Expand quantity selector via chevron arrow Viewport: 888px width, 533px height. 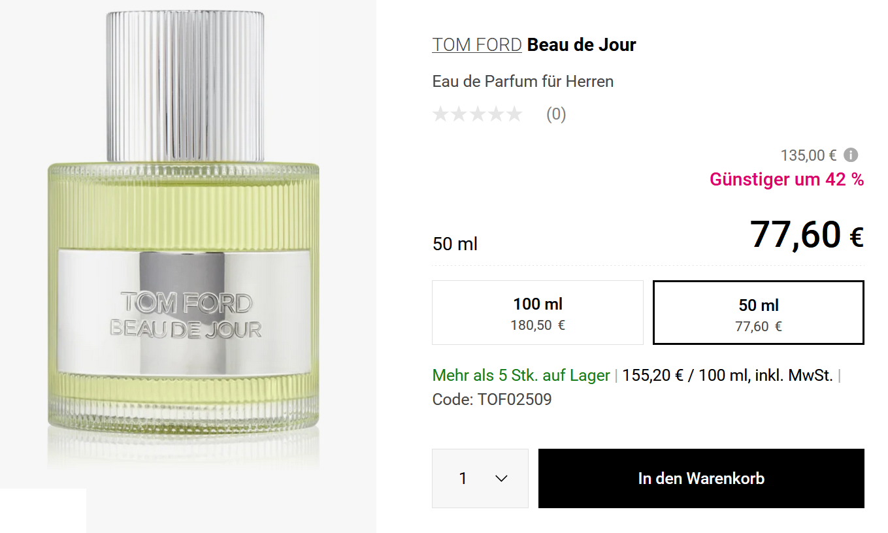501,479
